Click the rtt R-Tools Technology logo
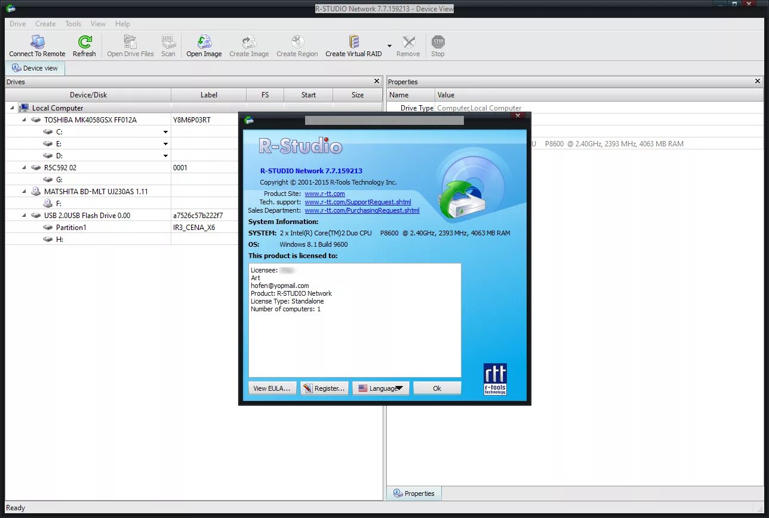Screen dimensions: 769x518 [x=495, y=379]
